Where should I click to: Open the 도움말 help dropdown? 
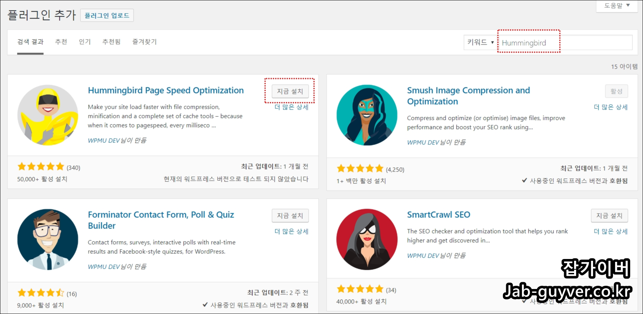[x=617, y=6]
